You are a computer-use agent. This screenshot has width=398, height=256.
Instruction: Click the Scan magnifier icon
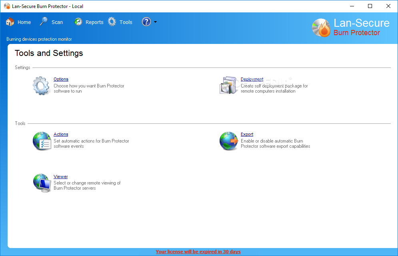(44, 22)
